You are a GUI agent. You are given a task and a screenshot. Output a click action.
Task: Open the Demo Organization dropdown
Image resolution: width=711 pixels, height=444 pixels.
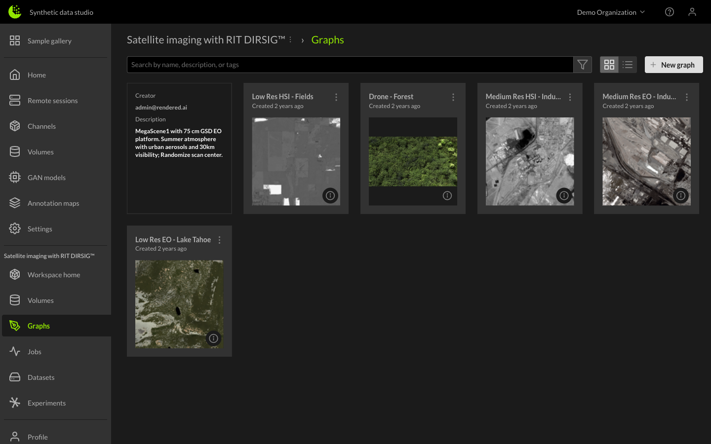(611, 12)
